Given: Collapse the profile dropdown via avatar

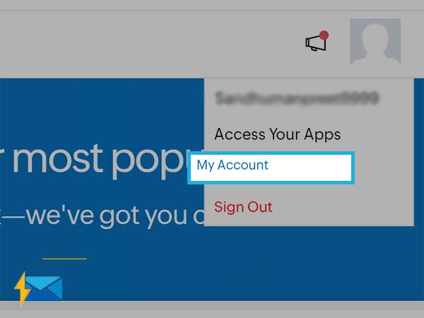Looking at the screenshot, I should pos(375,41).
